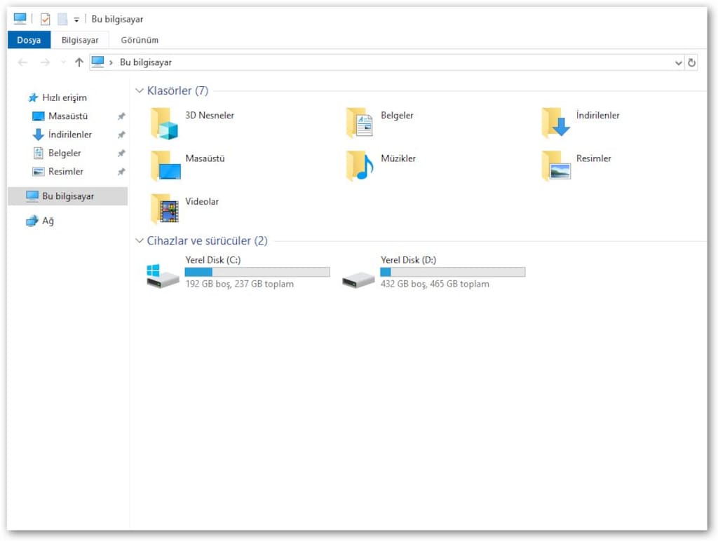The image size is (718, 541).
Task: Select Hızlı erişim in the navigation pane
Action: (x=65, y=97)
